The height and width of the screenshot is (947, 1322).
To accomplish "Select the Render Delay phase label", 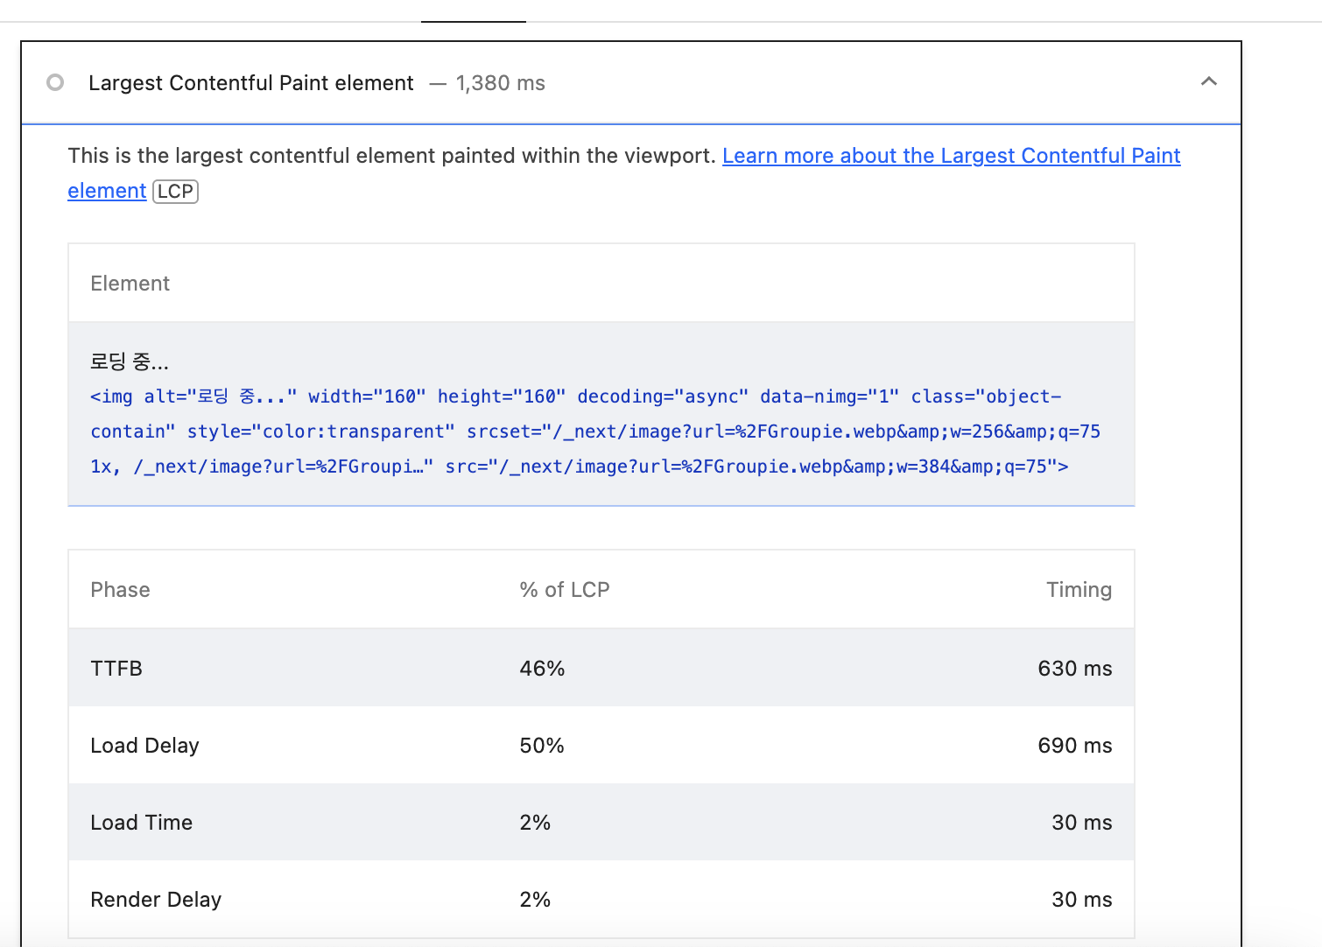I will coord(156,900).
